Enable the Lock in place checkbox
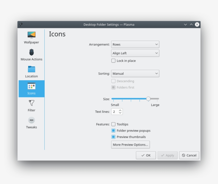218x184 pixels. (x=114, y=61)
